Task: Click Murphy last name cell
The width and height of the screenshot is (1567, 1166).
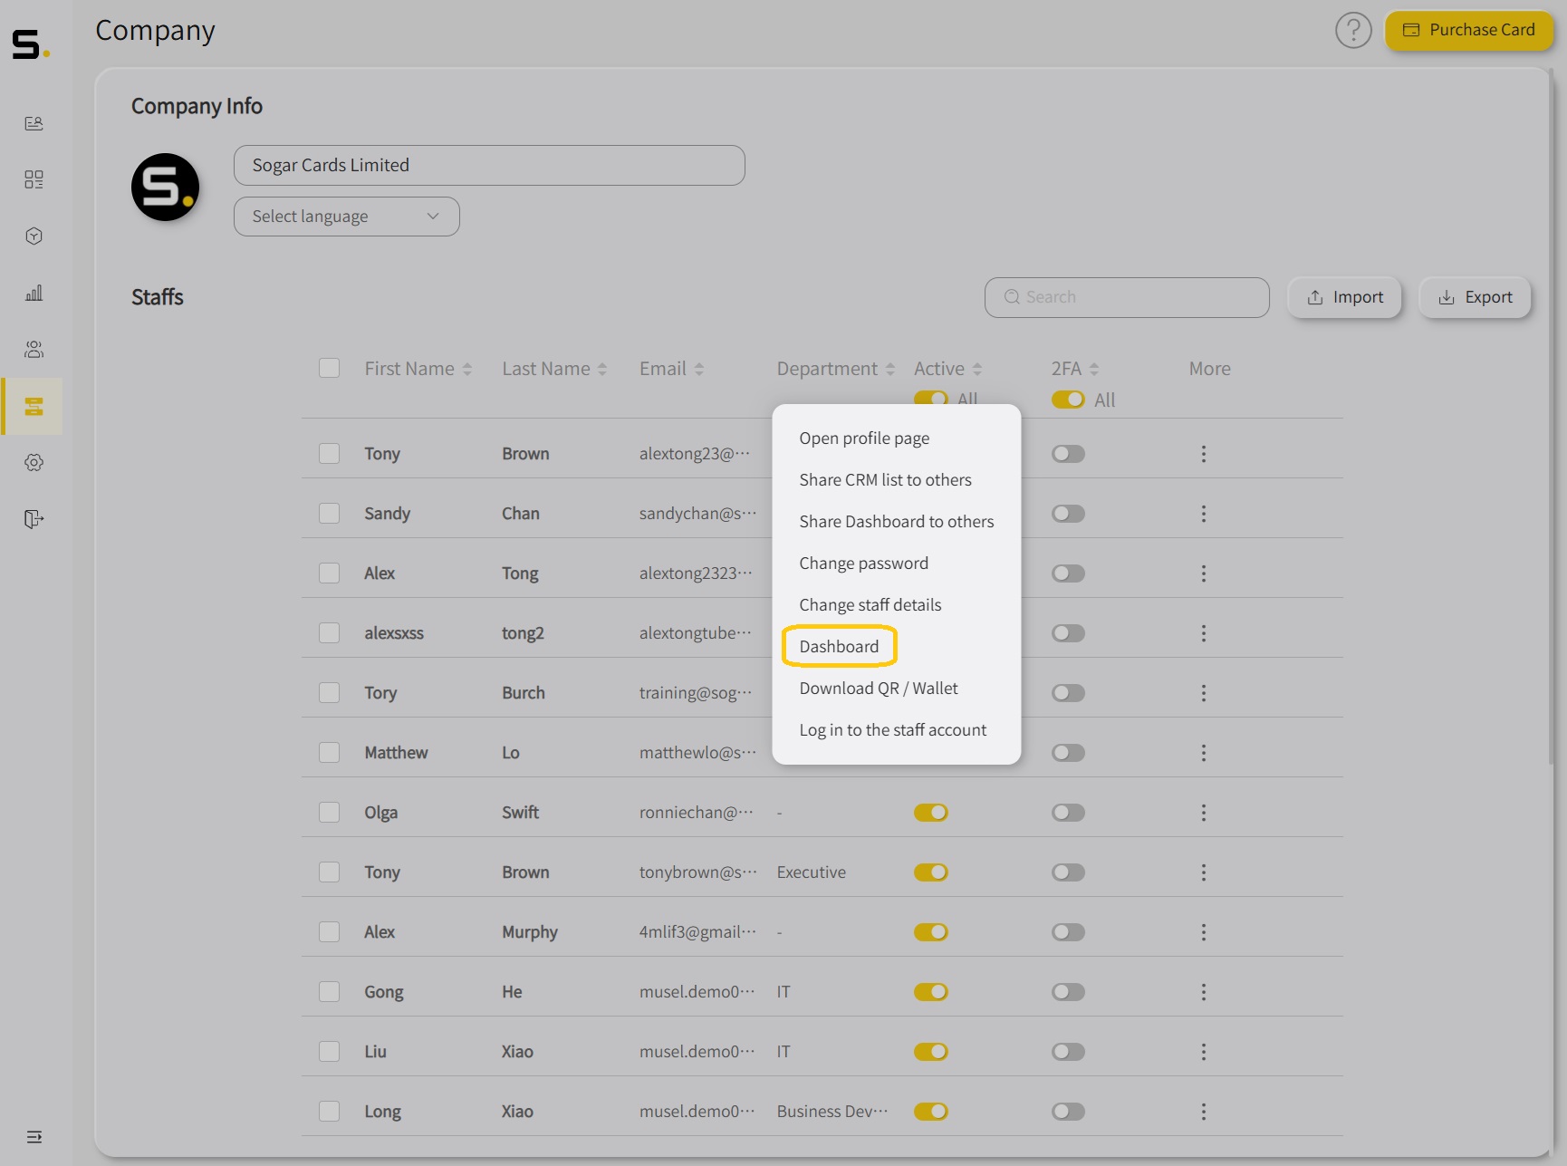Action: point(529,932)
